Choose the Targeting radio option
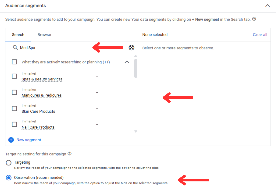 tap(9, 163)
